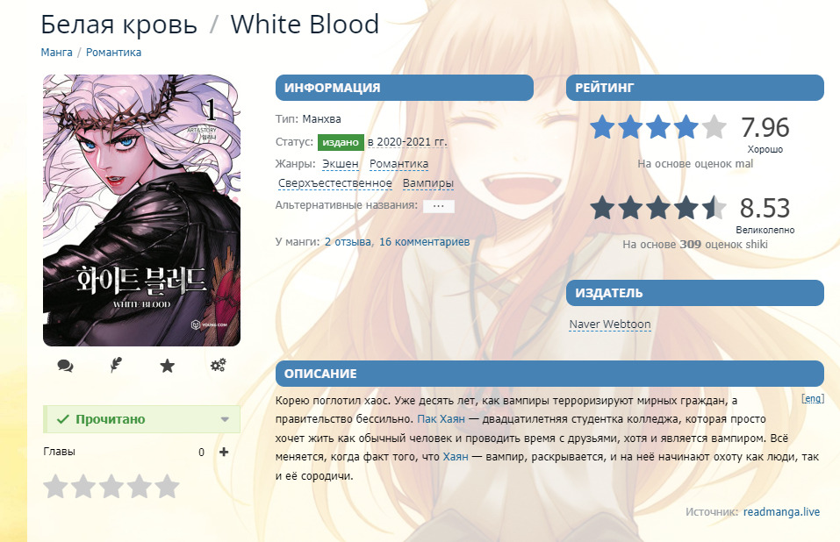Open the gears settings icon under cover
The image size is (840, 542).
click(x=218, y=366)
